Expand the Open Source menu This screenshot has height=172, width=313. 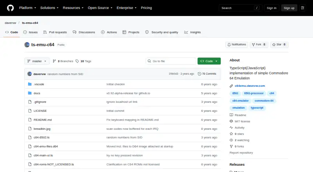(x=100, y=8)
